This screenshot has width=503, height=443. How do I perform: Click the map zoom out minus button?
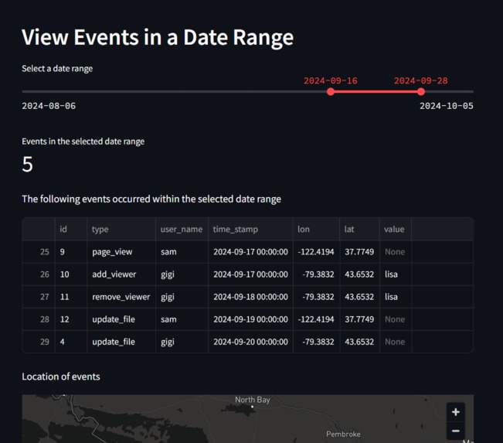(456, 431)
